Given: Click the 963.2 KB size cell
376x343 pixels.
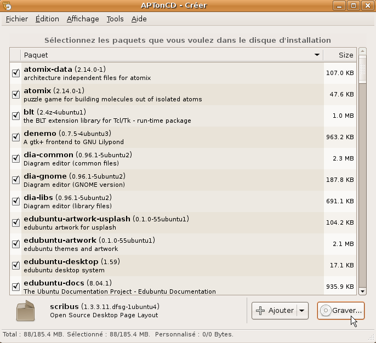Looking at the screenshot, I should (340, 137).
